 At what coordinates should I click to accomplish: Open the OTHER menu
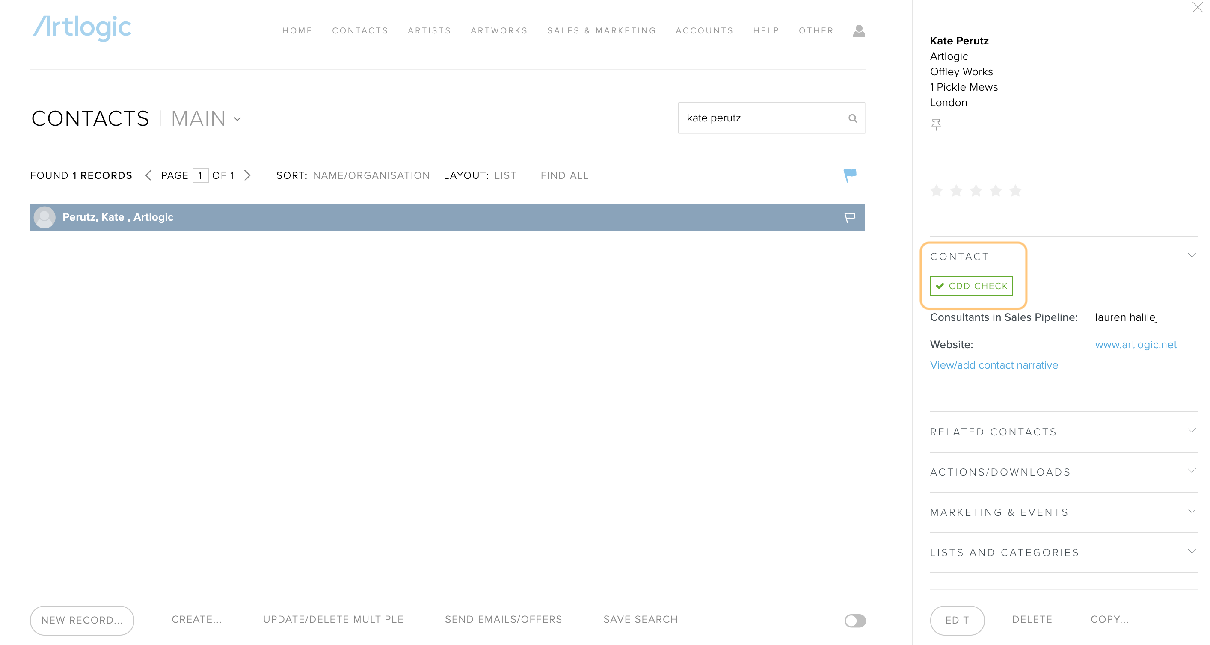tap(816, 30)
